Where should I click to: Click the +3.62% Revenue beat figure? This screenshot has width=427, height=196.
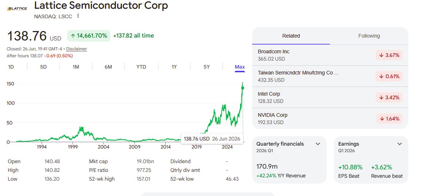click(381, 167)
